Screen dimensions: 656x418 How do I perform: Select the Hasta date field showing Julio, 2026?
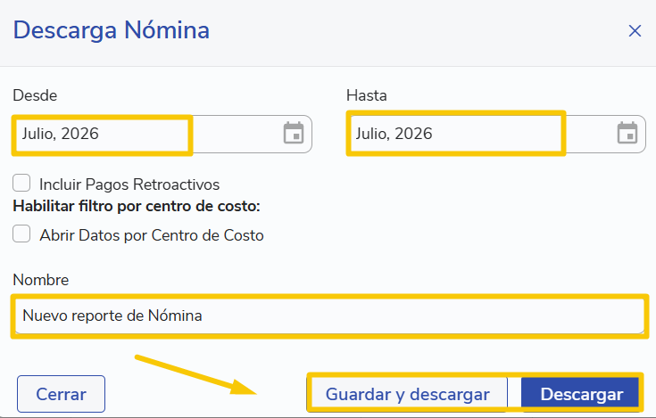tap(496, 134)
